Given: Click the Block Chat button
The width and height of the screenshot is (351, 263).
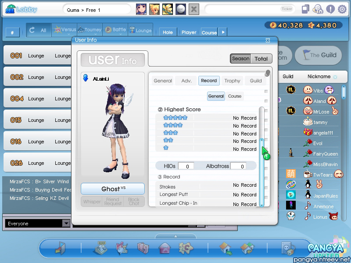Looking at the screenshot, I should pyautogui.click(x=134, y=202).
